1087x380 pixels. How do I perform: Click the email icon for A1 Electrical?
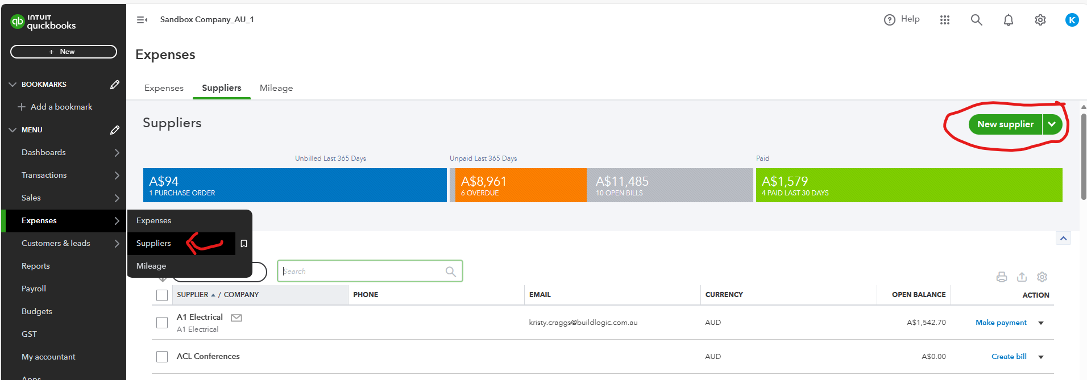point(237,318)
